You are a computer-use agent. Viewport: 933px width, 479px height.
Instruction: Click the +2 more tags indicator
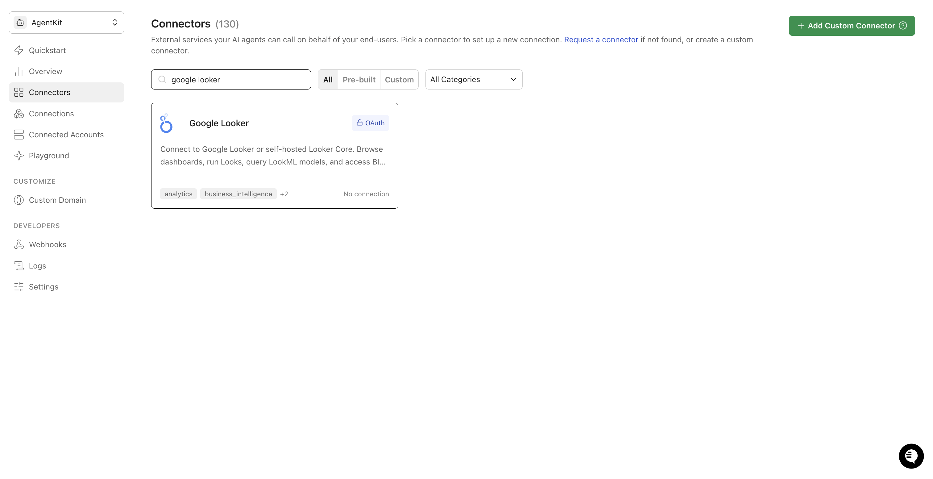[x=284, y=194]
